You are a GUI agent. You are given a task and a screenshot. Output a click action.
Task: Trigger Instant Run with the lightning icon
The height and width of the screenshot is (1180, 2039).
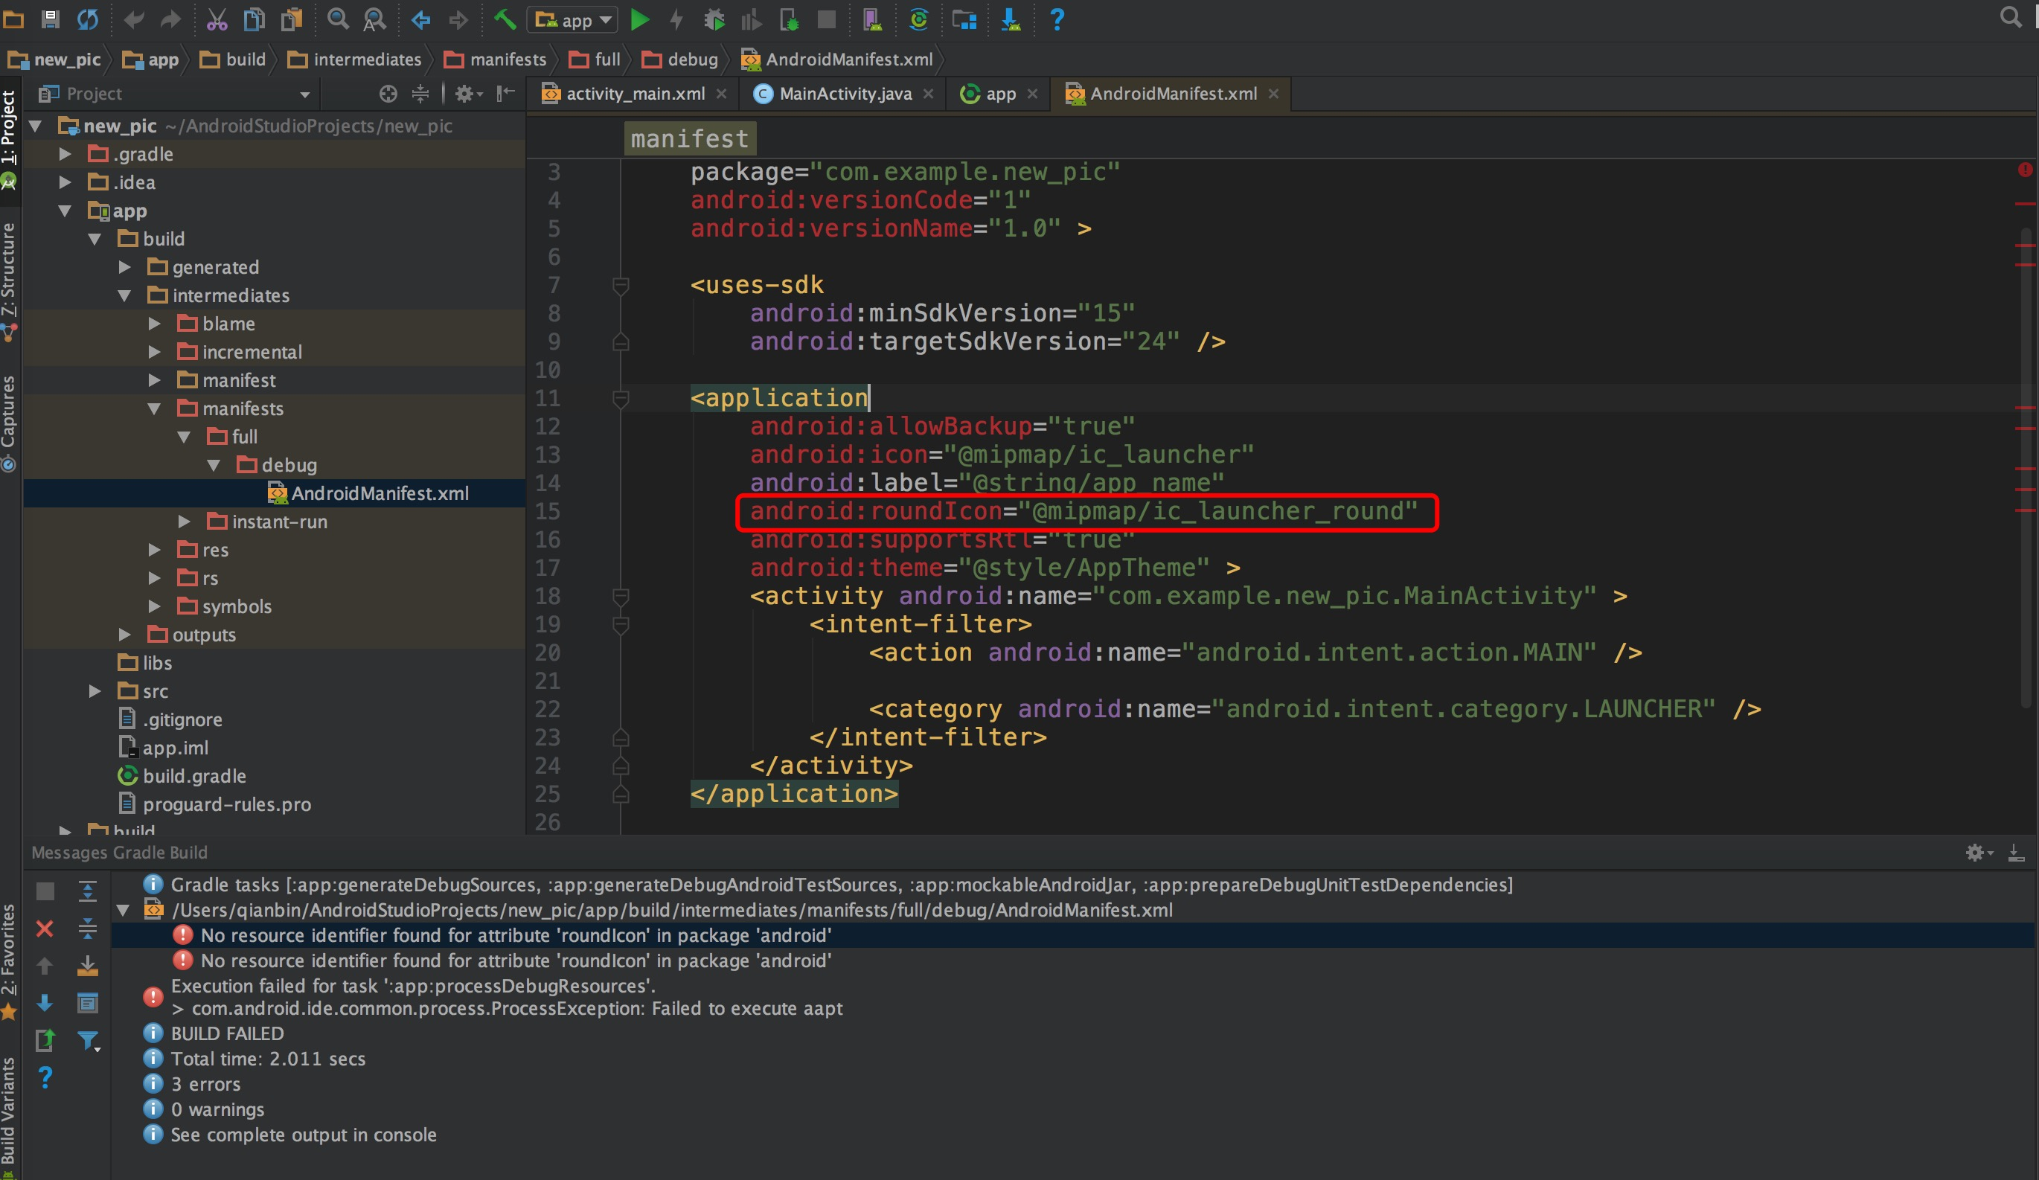pos(676,20)
